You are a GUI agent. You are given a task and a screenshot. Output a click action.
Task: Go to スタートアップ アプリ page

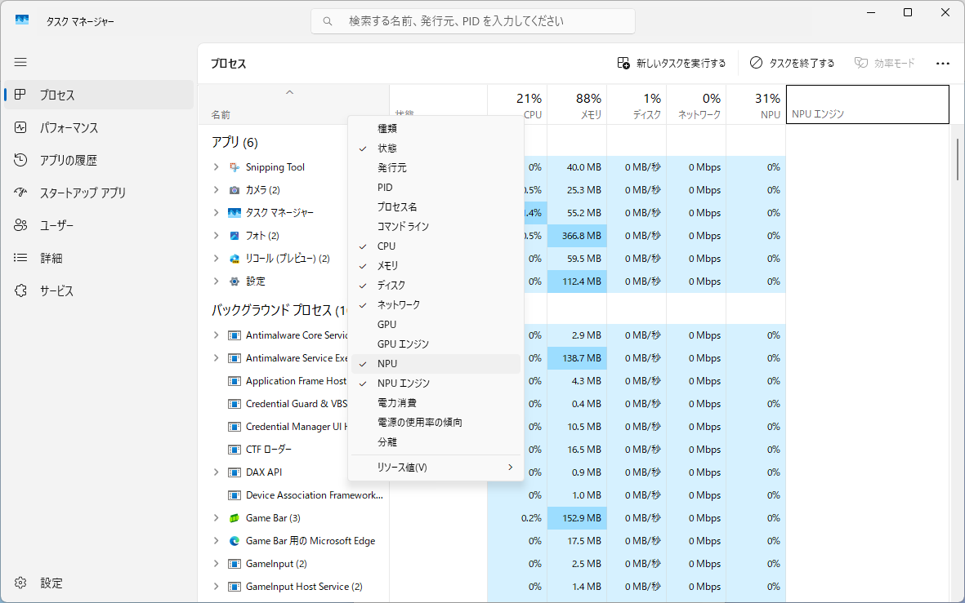coord(99,193)
